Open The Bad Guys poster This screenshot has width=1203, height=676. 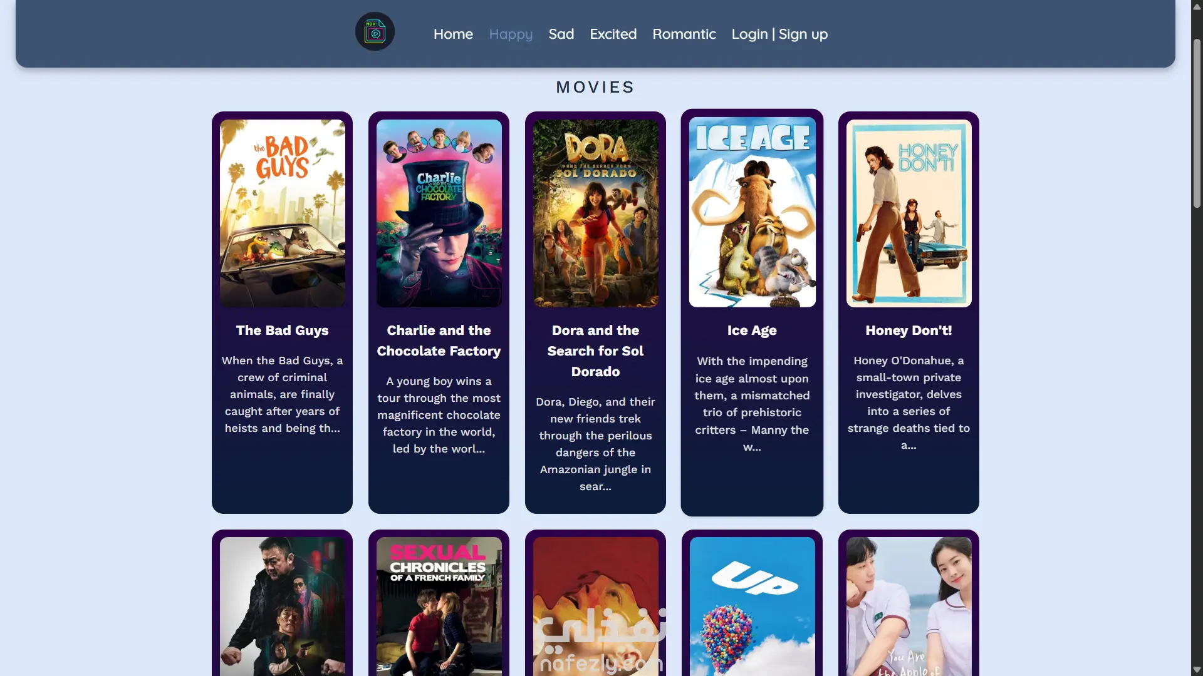(282, 213)
